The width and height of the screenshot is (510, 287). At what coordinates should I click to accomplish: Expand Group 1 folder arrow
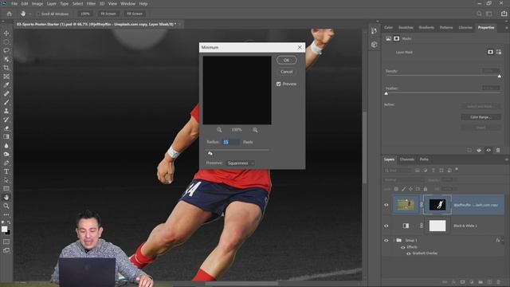(394, 241)
